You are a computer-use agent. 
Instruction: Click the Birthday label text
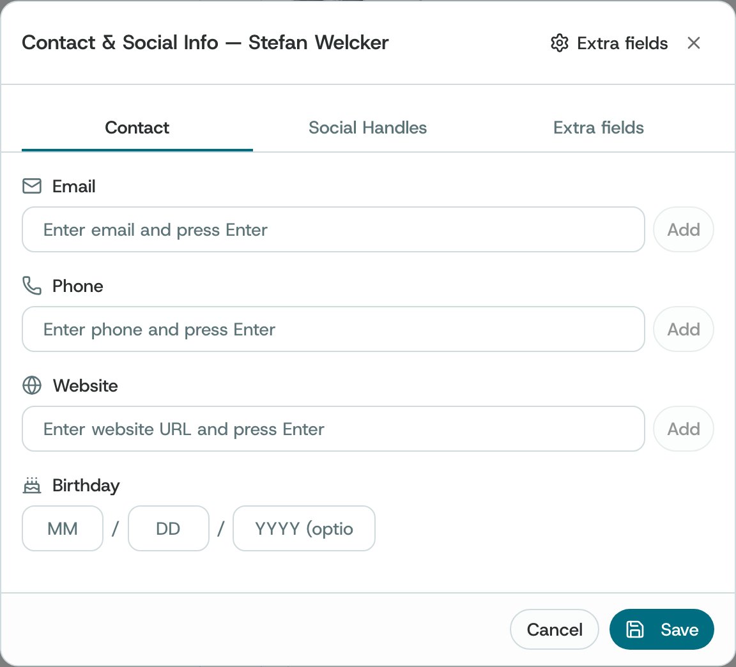(86, 486)
